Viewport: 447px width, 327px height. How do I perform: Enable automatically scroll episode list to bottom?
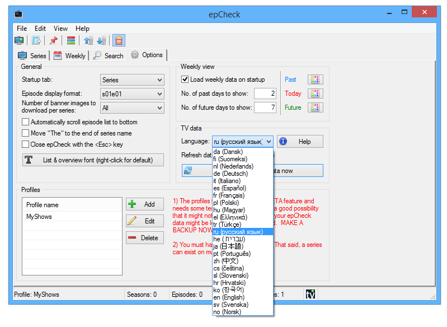point(25,122)
